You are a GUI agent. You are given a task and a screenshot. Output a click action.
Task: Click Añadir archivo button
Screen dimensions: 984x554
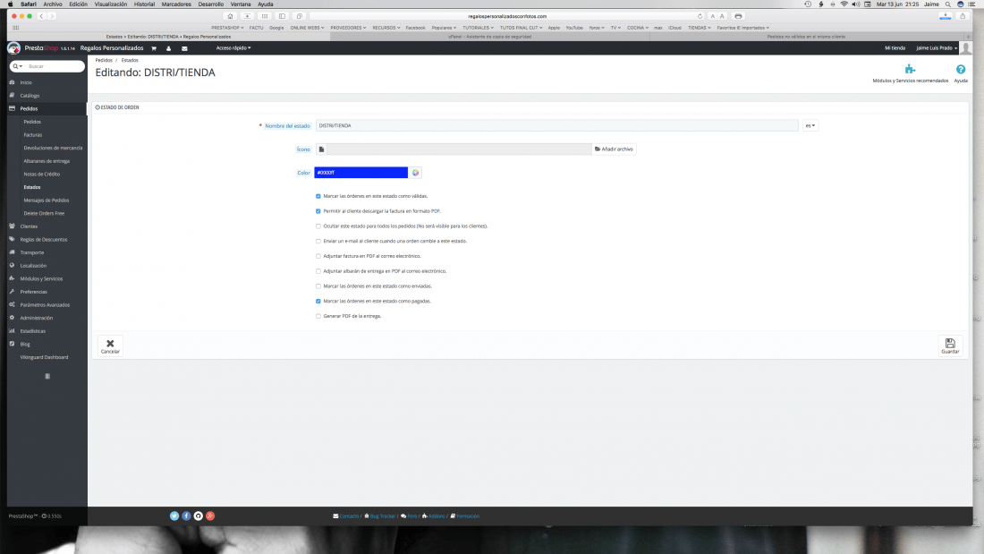[614, 149]
